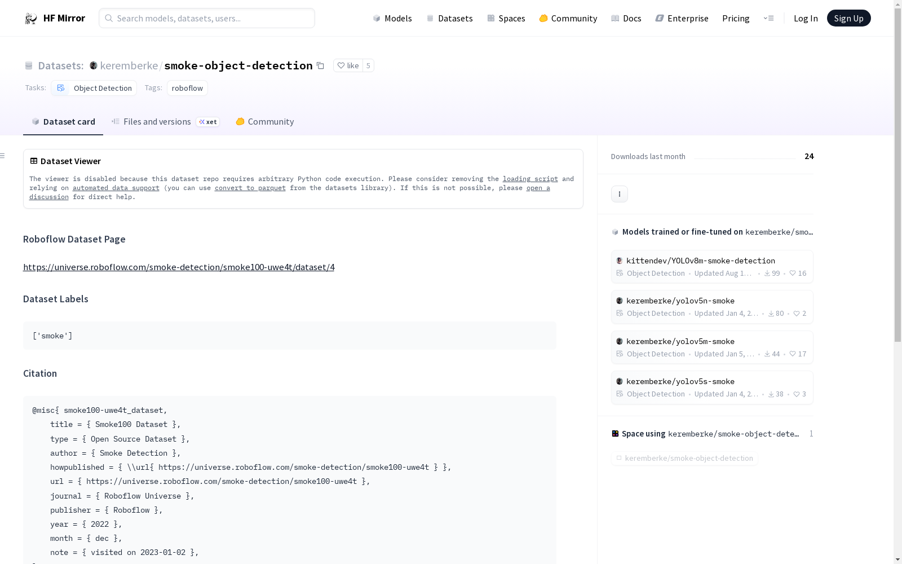Click the citation line 'publisher = { Roboflow }'

pos(107,510)
